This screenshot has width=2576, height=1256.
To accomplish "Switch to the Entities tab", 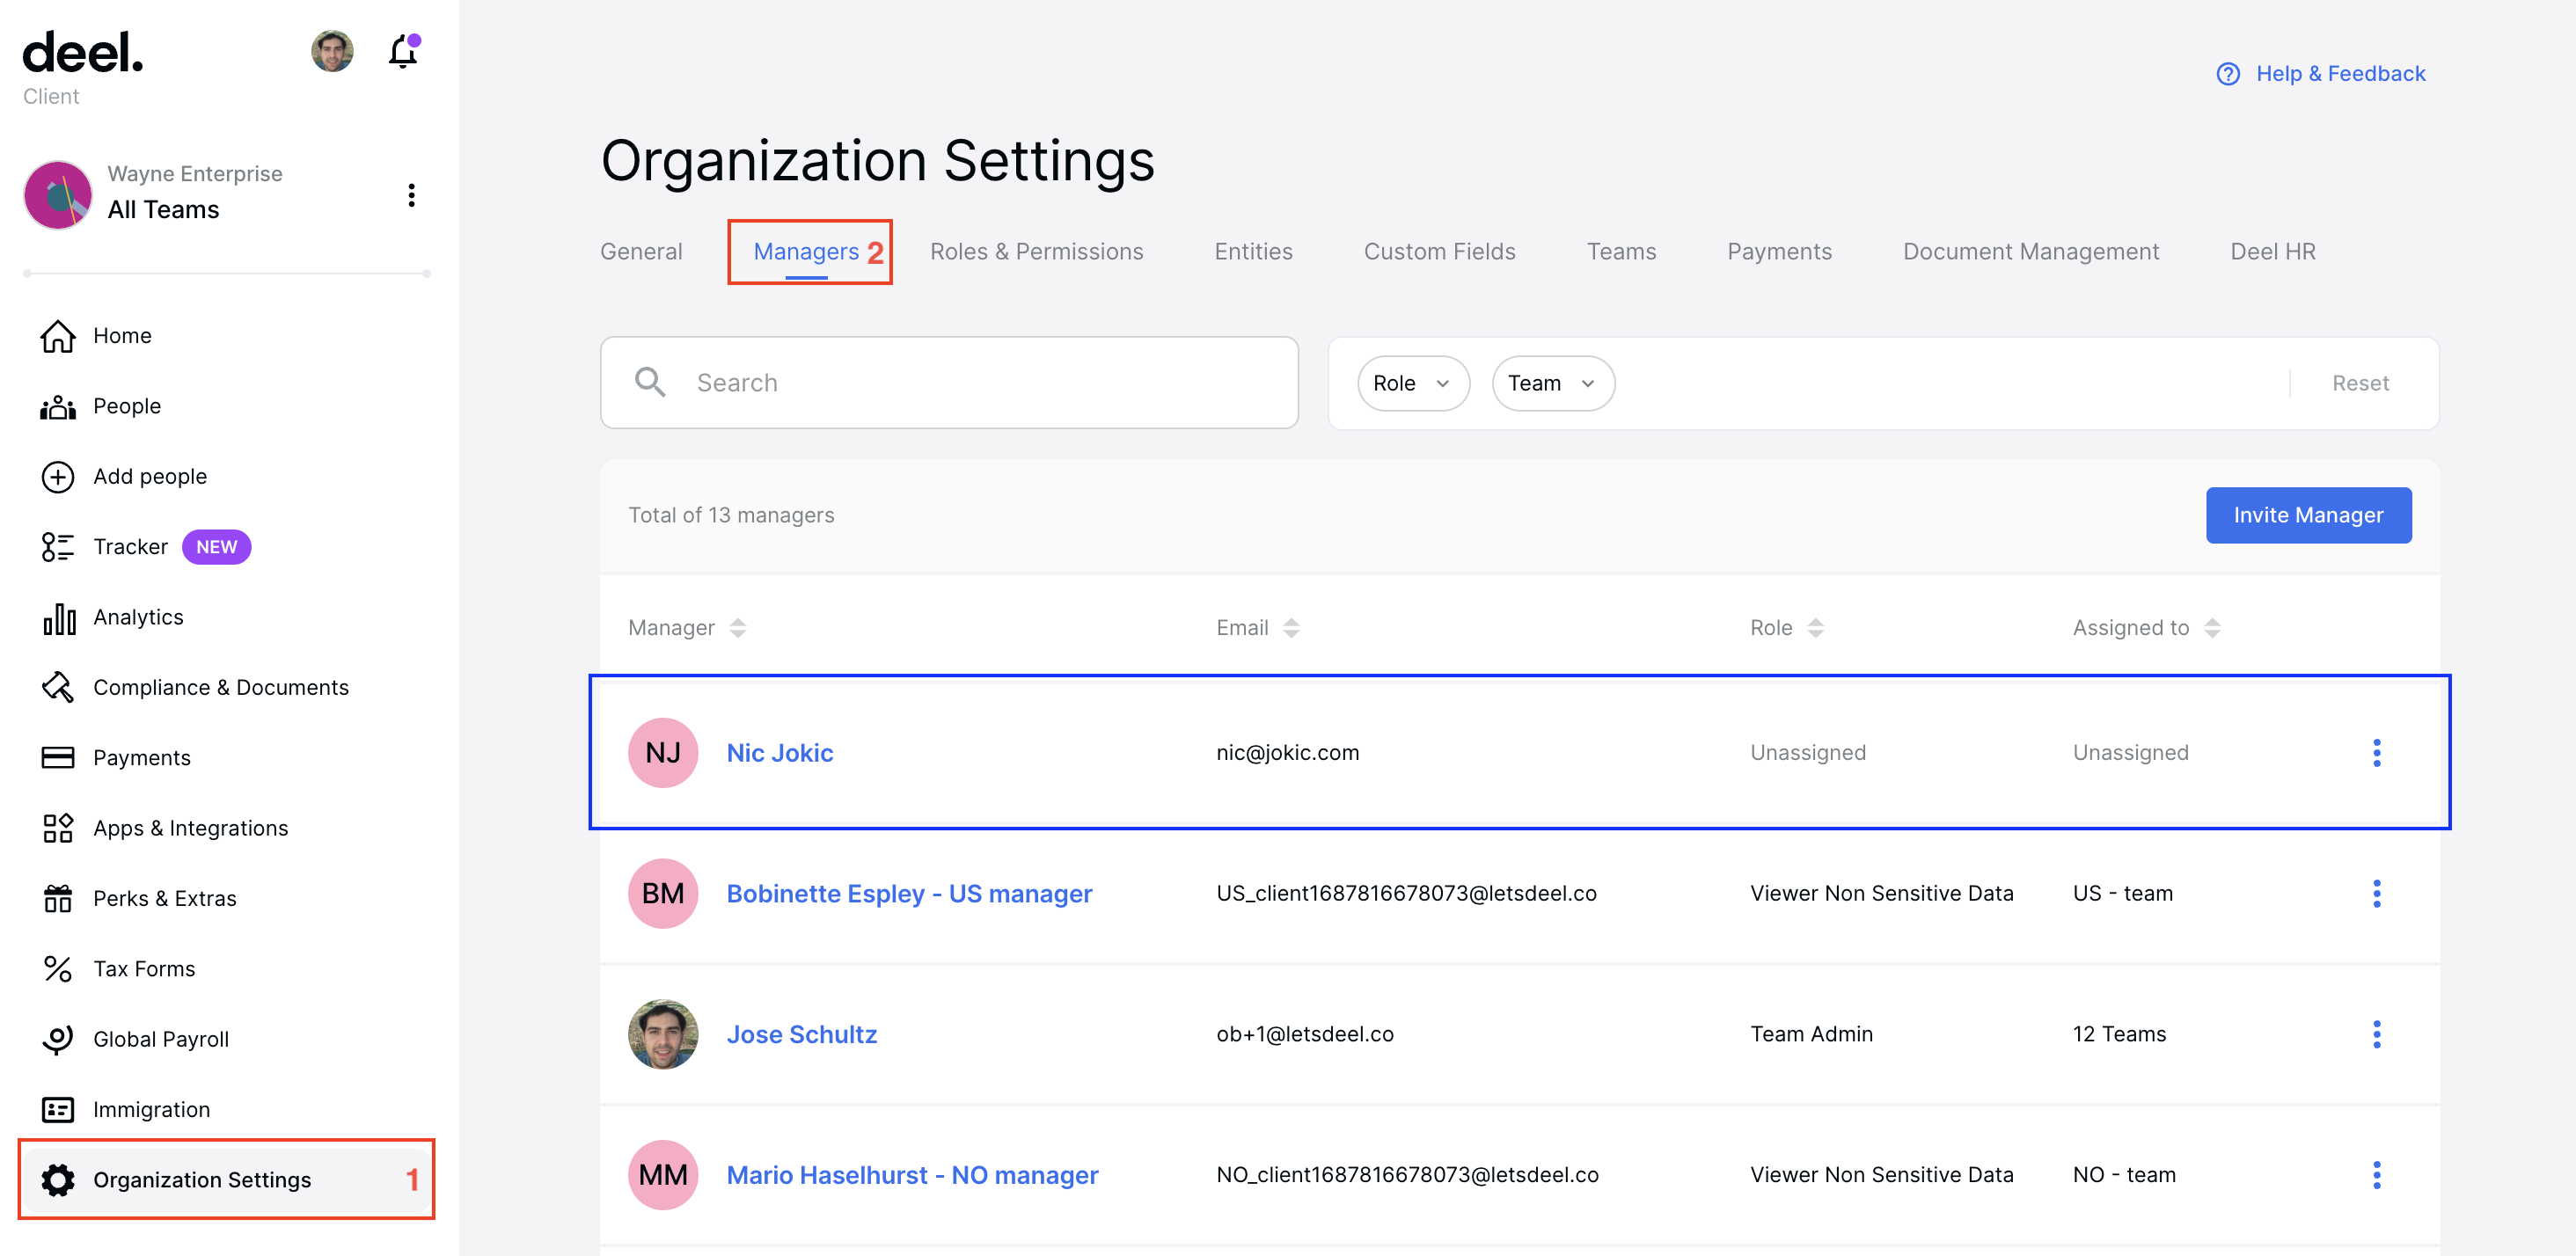I will coord(1253,252).
